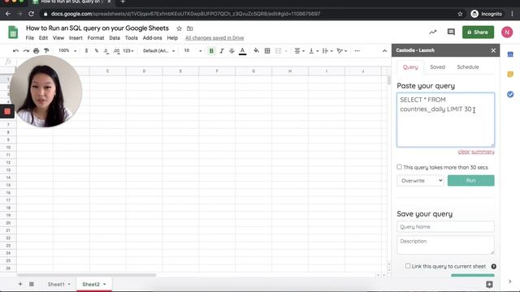This screenshot has height=292, width=520.
Task: Open the account avatar N
Action: [507, 32]
